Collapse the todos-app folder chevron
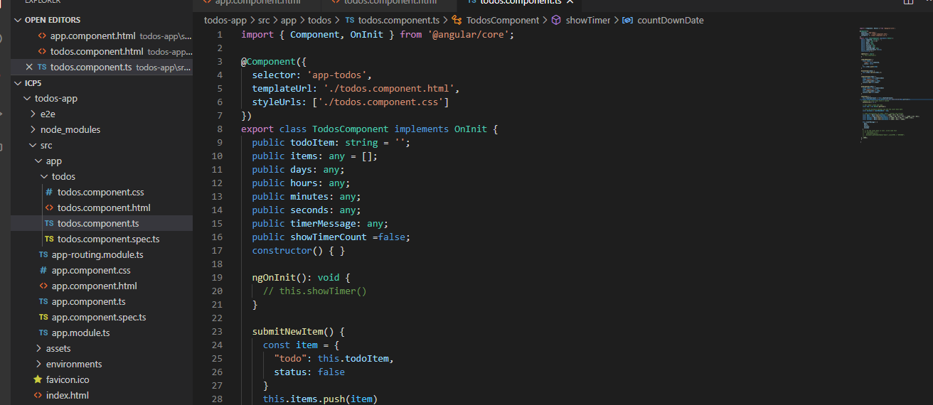 [28, 98]
